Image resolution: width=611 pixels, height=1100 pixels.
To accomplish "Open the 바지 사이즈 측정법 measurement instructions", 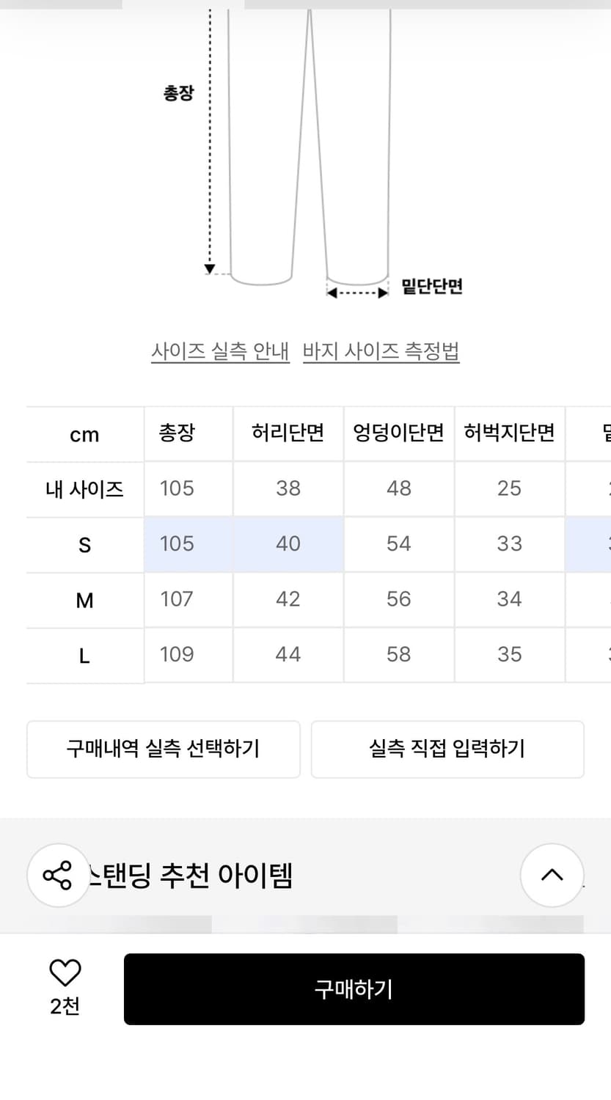I will (x=380, y=351).
